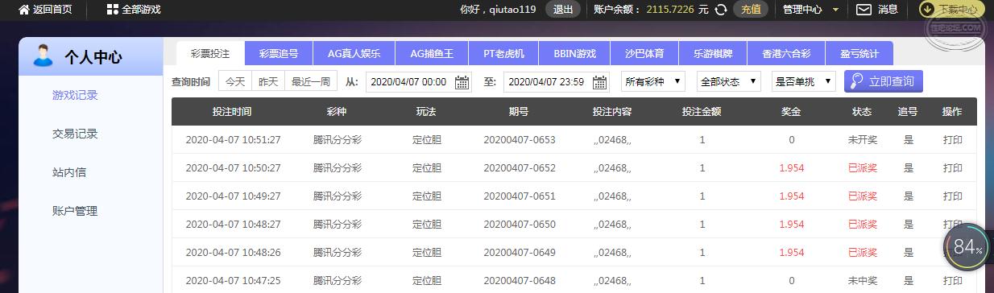Screen dimensions: 994x293
Task: Click the 消息 envelope icon
Action: tap(864, 10)
